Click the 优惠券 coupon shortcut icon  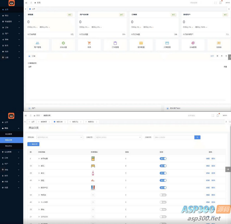(219, 44)
